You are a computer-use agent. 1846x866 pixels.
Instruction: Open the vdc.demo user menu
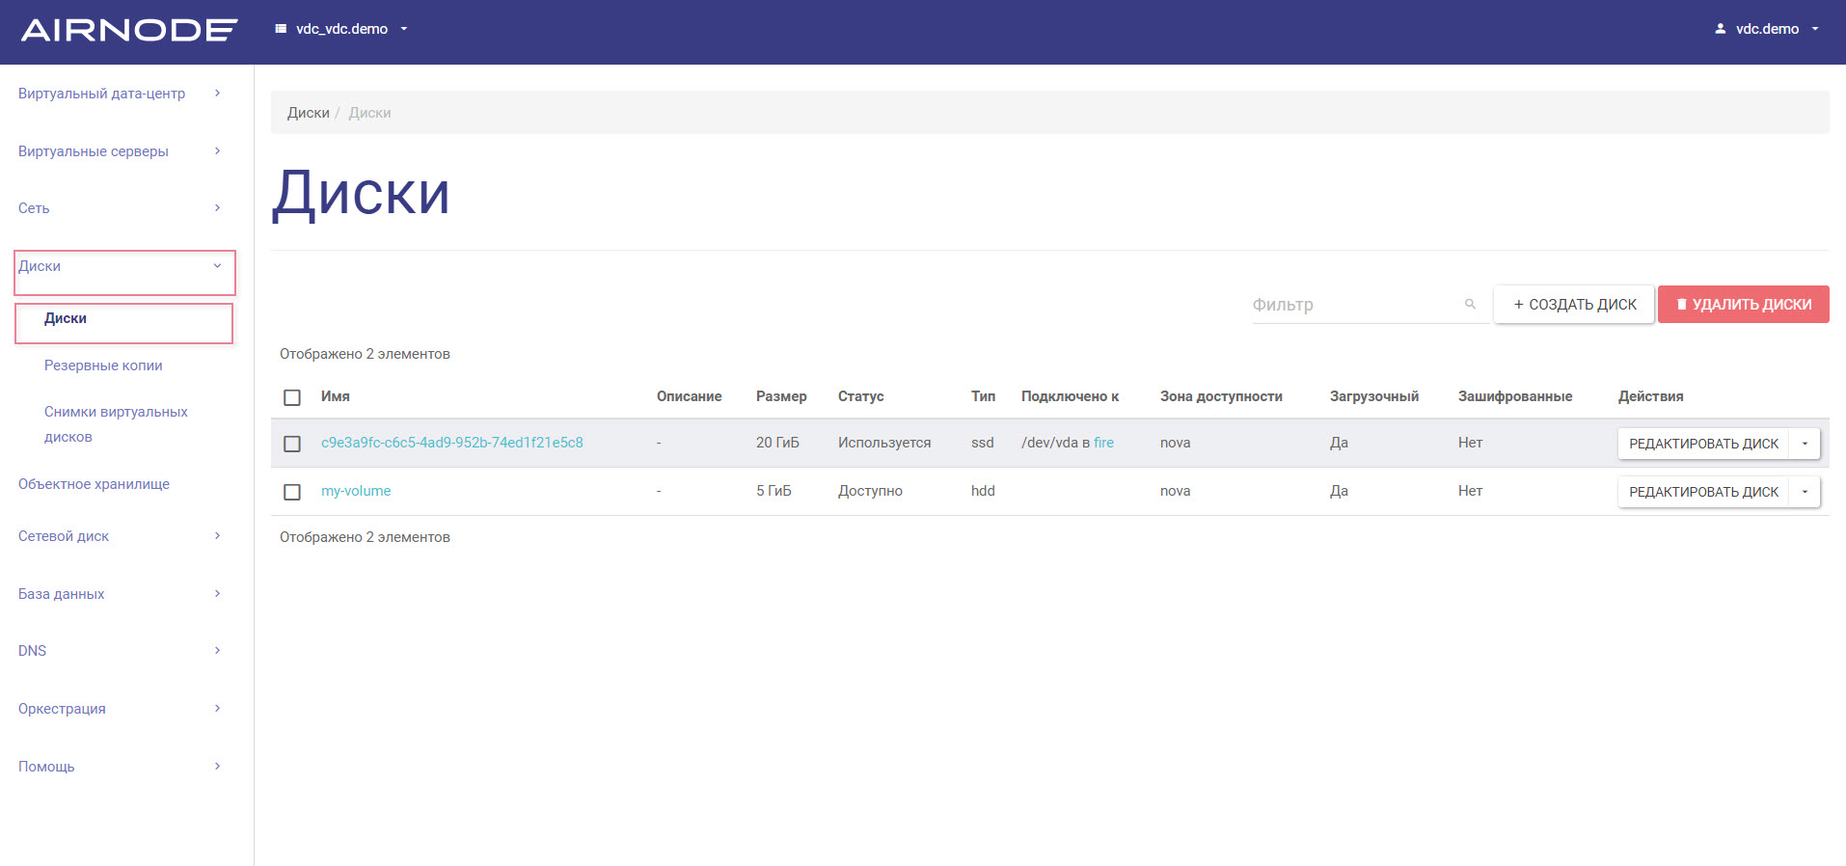[1767, 29]
